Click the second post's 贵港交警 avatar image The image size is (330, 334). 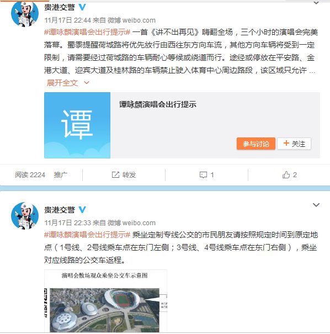(25, 215)
